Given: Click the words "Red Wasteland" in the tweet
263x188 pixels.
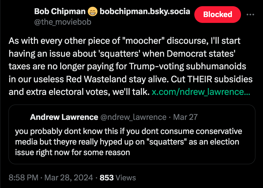Looking at the screenshot, I should pyautogui.click(x=89, y=79).
